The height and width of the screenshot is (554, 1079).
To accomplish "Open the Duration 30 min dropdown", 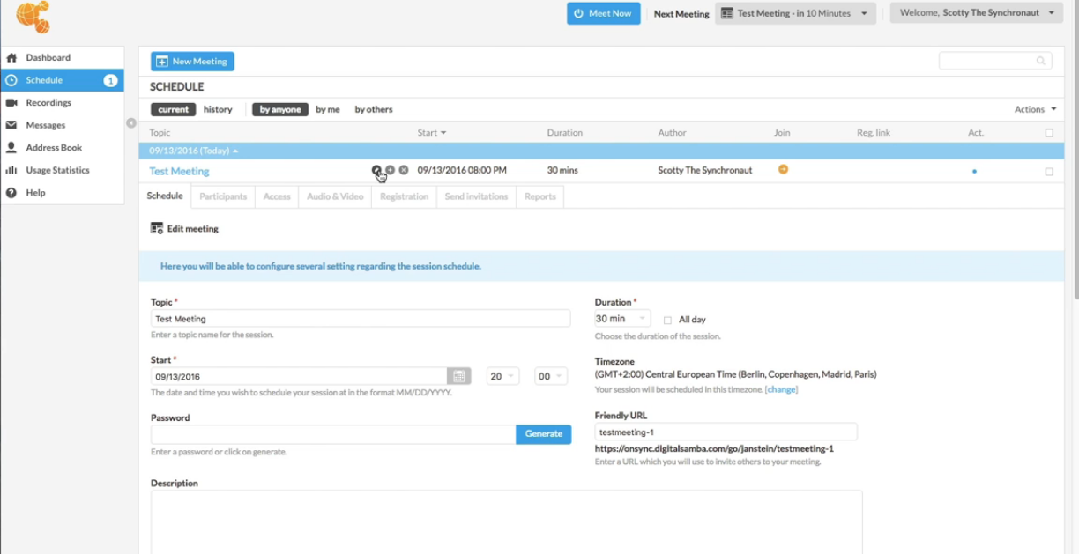I will pyautogui.click(x=622, y=319).
